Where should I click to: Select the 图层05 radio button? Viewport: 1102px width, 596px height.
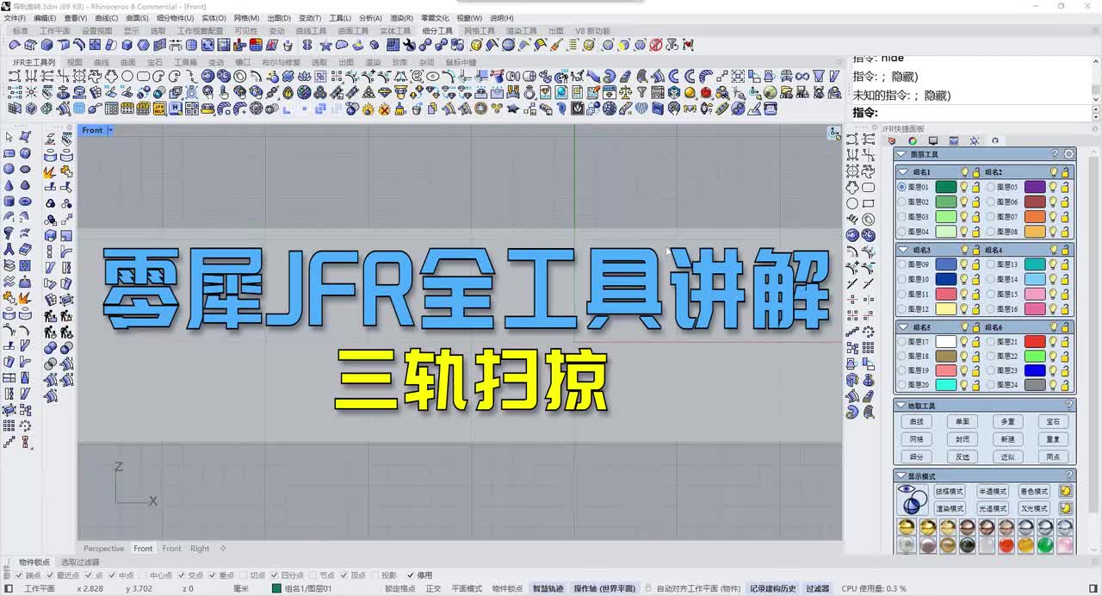click(991, 187)
